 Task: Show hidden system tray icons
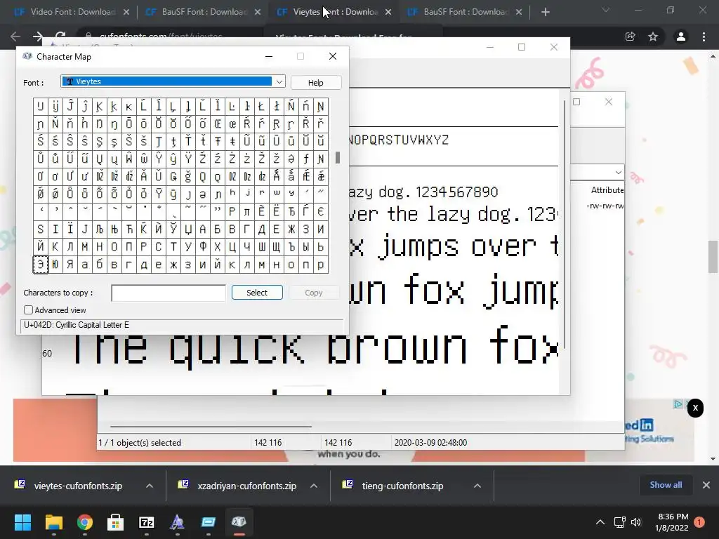coord(600,522)
